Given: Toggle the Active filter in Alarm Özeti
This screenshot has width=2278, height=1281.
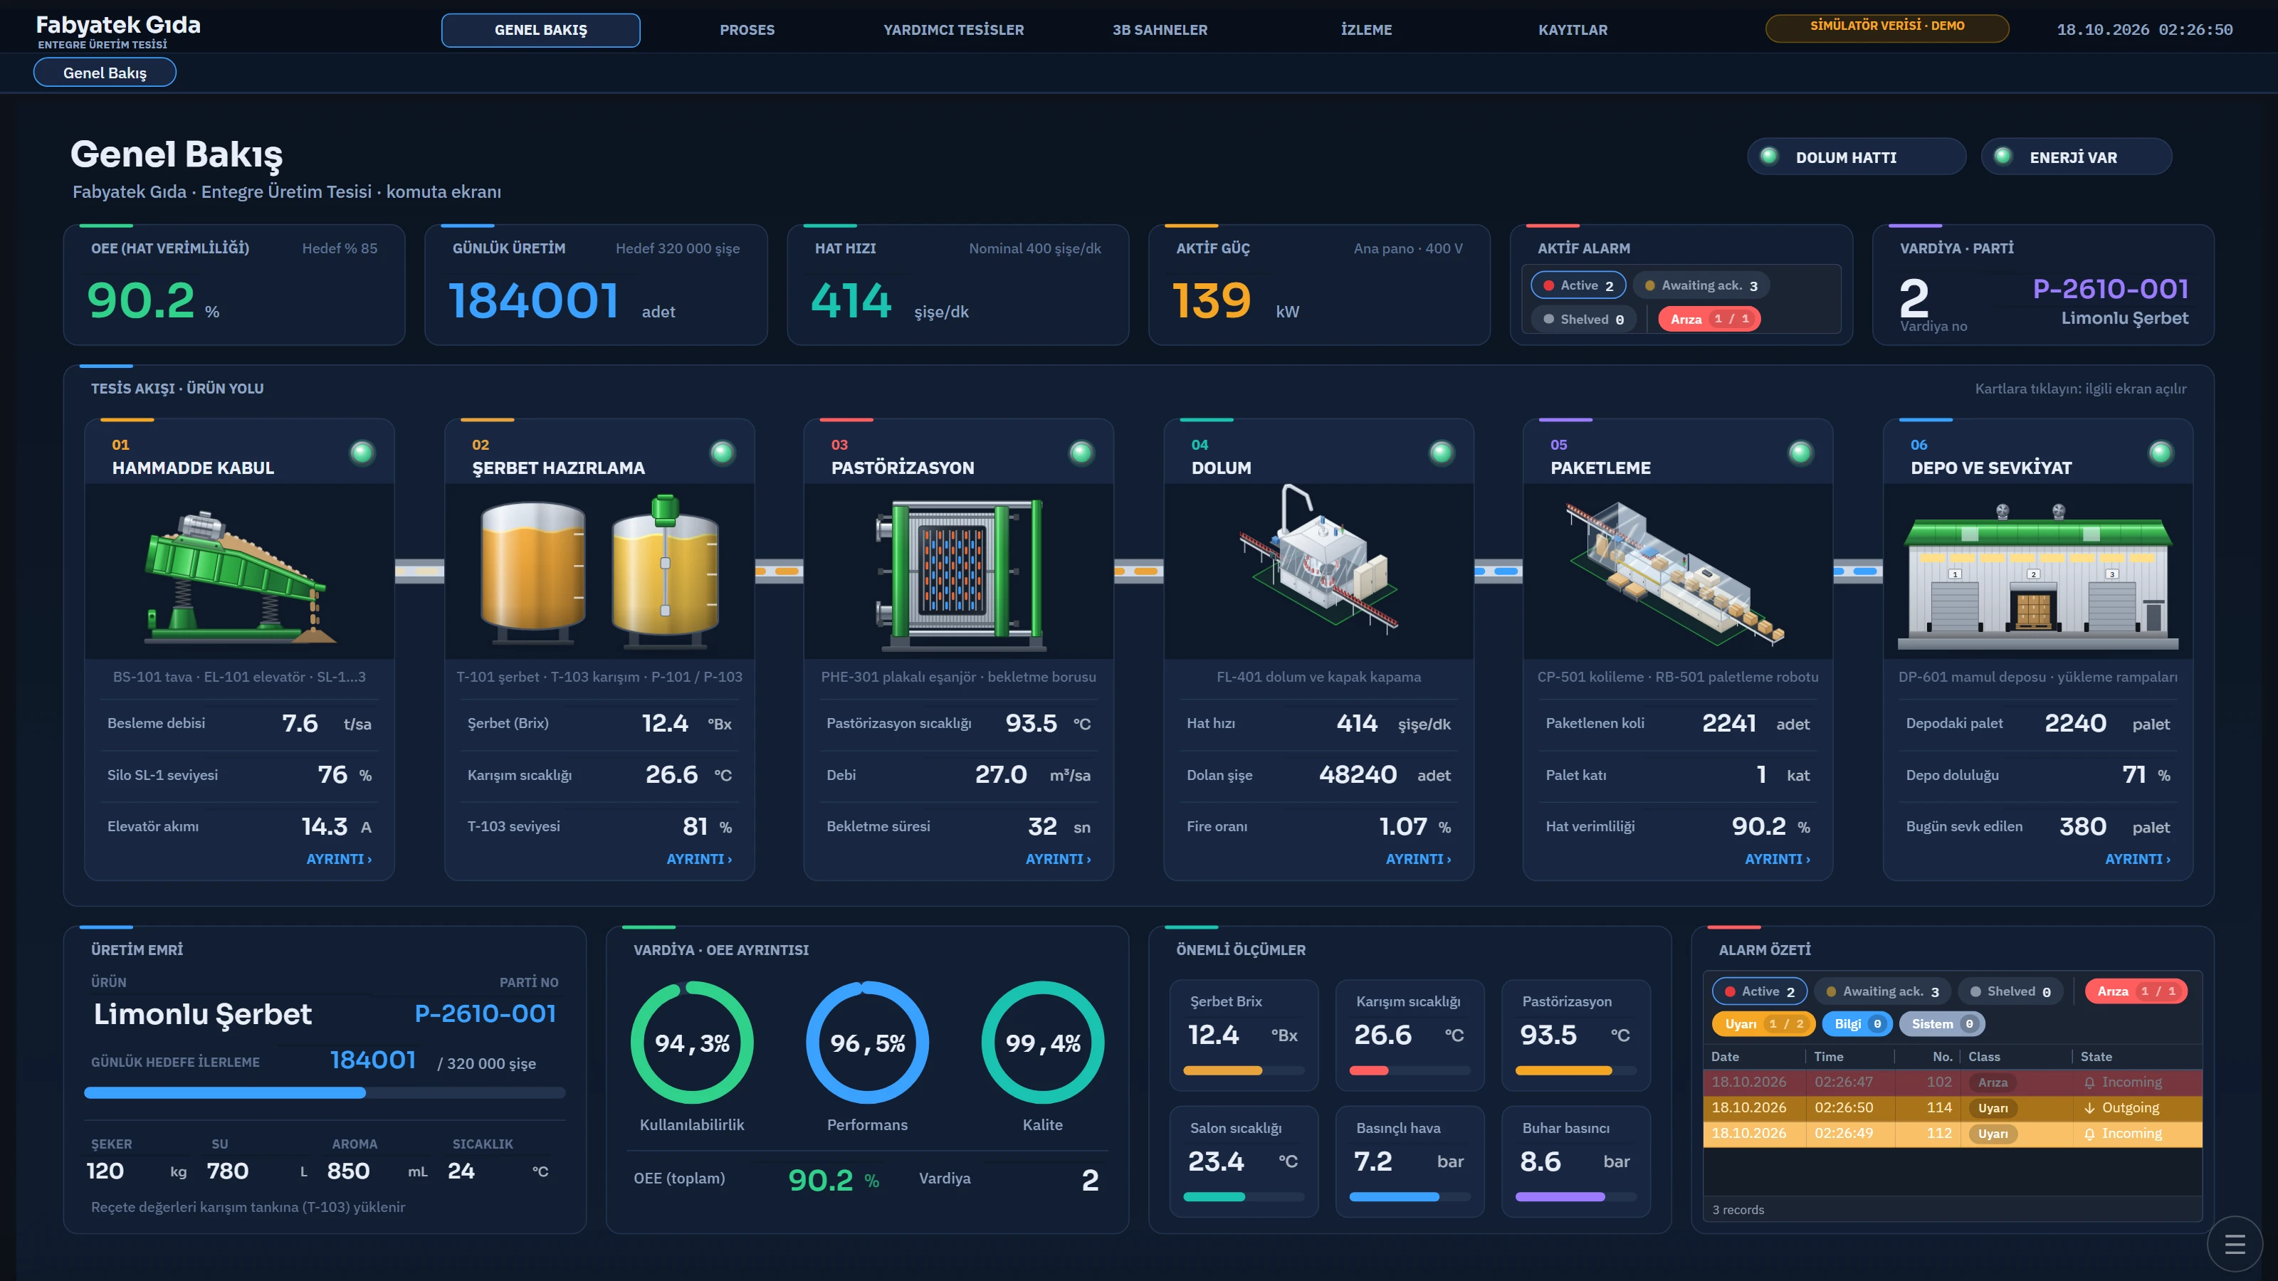Looking at the screenshot, I should [1759, 991].
